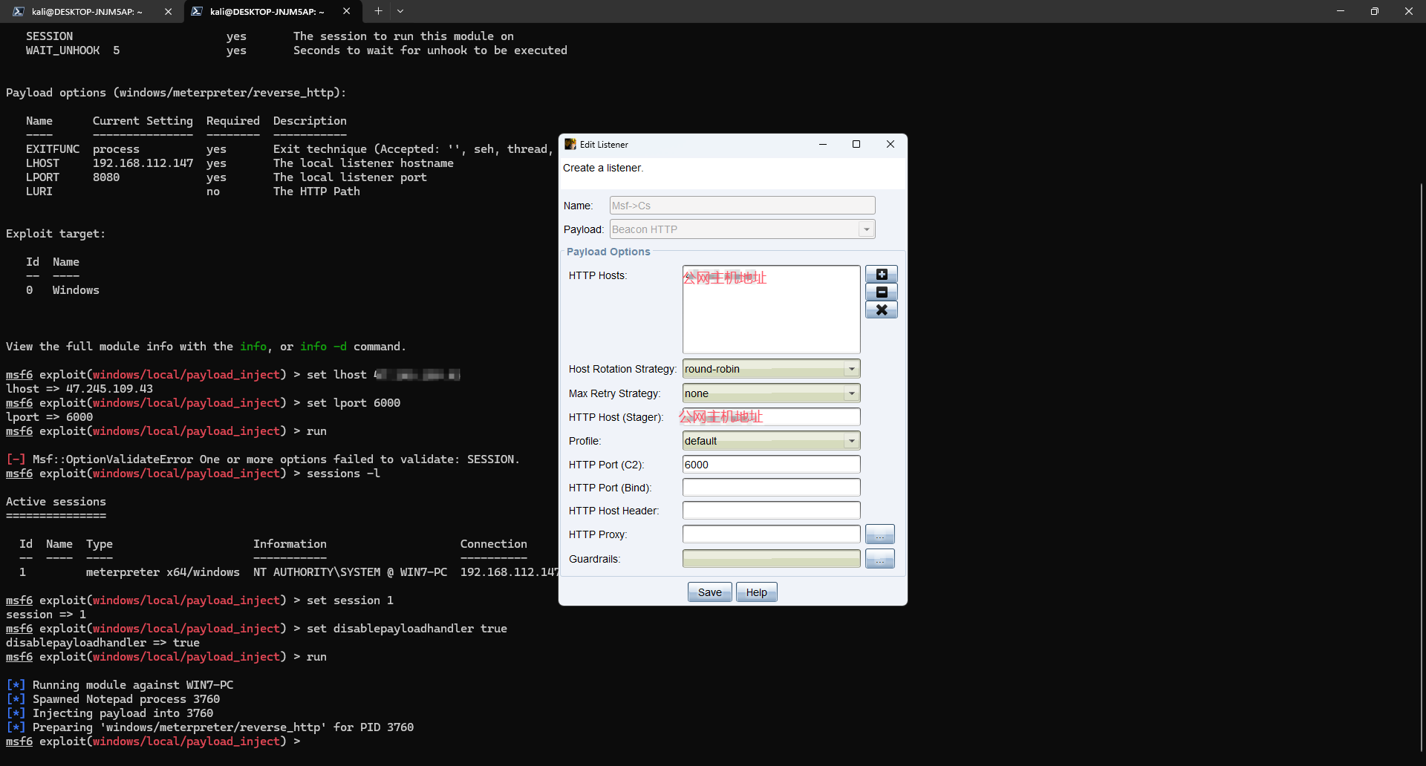The width and height of the screenshot is (1426, 766).
Task: Expand the Payload Beacon HTTP dropdown
Action: 866,229
